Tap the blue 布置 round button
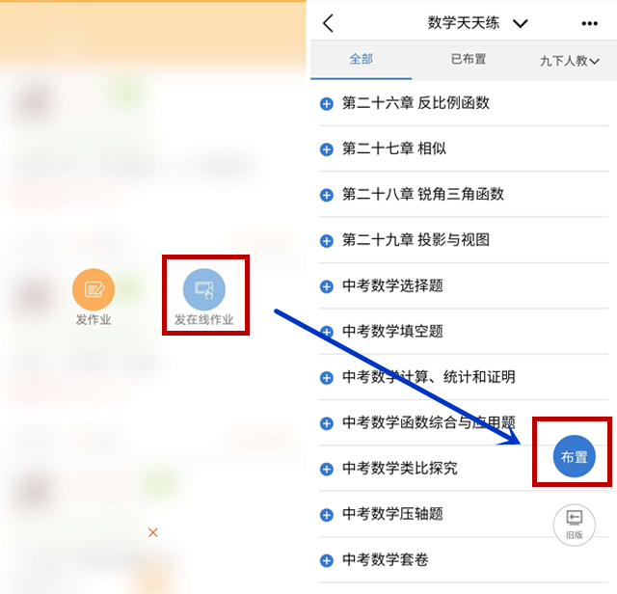The width and height of the screenshot is (617, 594). click(575, 456)
